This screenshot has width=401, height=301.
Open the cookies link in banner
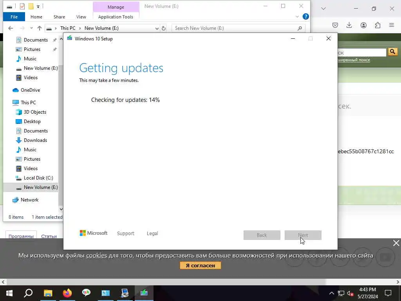pos(96,256)
